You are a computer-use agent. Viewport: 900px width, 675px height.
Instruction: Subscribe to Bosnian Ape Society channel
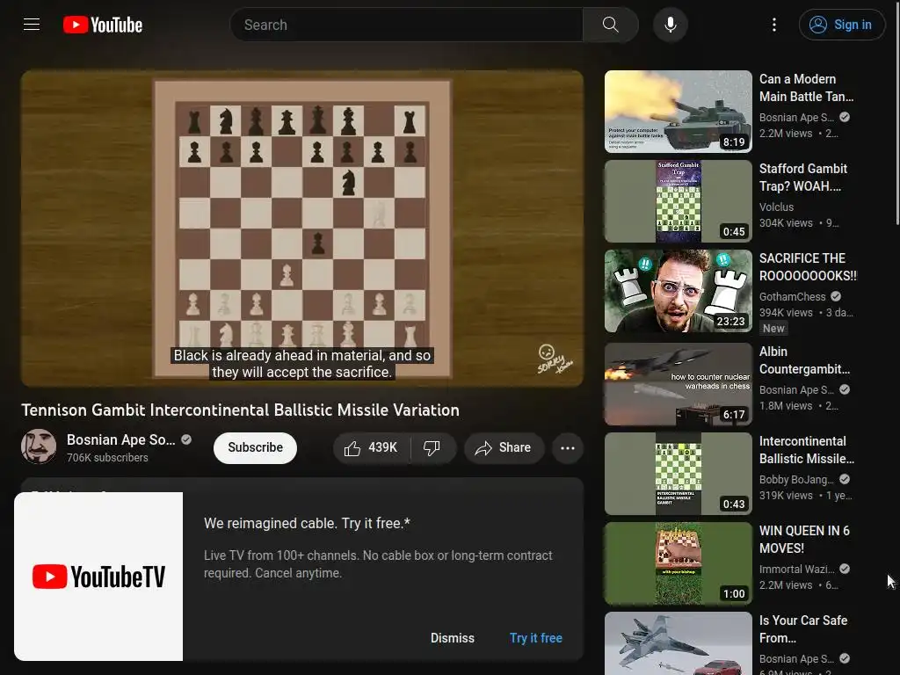coord(256,447)
